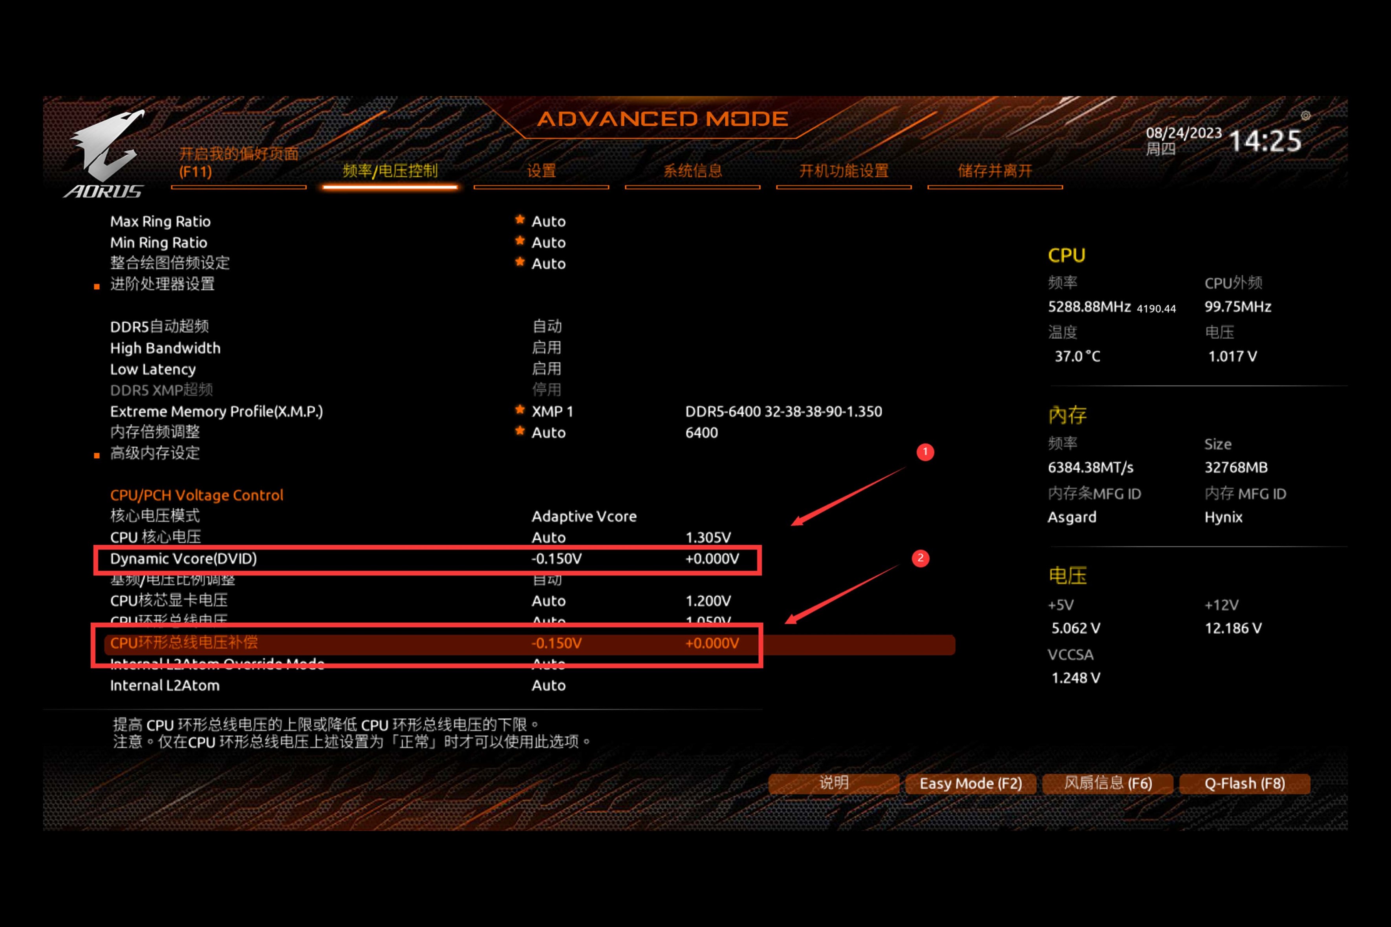1391x927 pixels.
Task: Click star icon beside XMP 1 value
Action: point(520,410)
